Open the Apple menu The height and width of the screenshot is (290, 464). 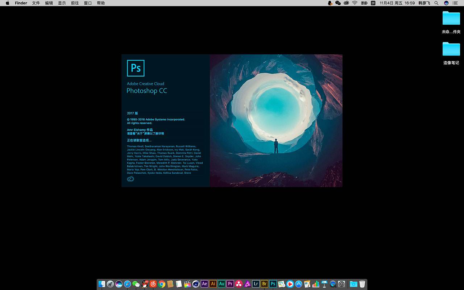[x=7, y=3]
